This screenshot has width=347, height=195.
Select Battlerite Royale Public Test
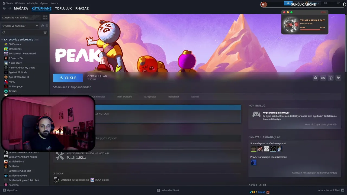point(24,180)
